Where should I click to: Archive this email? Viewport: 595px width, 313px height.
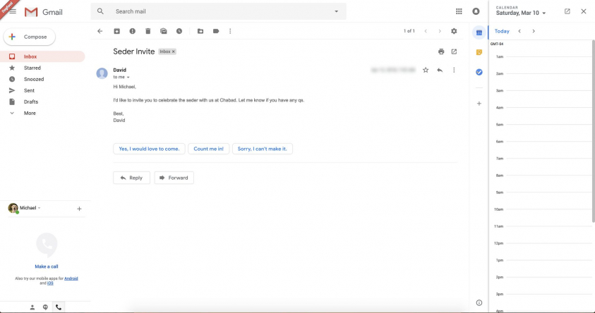click(117, 31)
